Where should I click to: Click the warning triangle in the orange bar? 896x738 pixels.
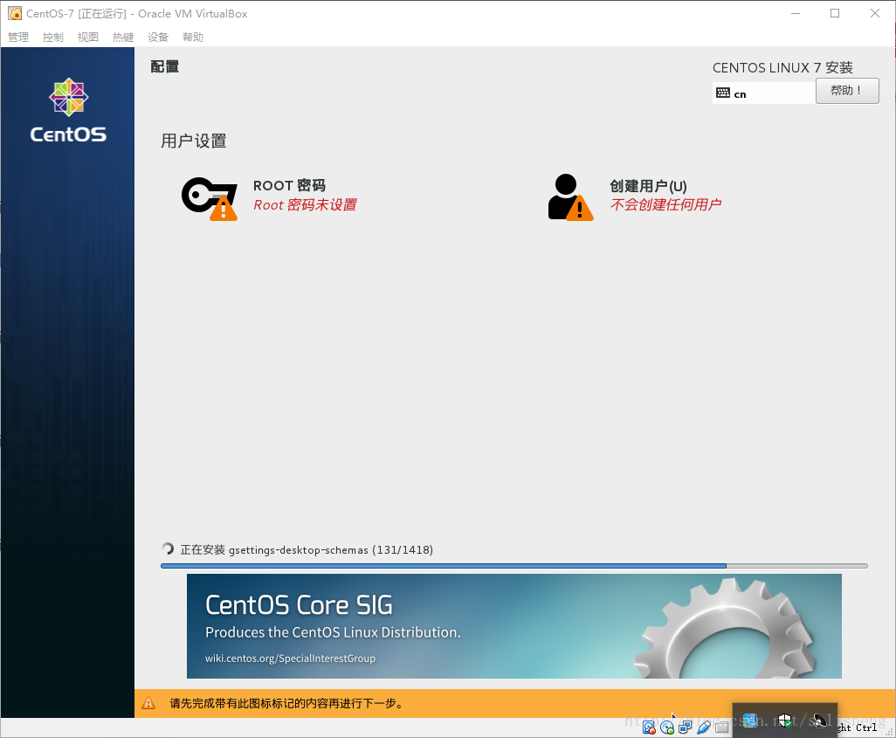tap(148, 703)
